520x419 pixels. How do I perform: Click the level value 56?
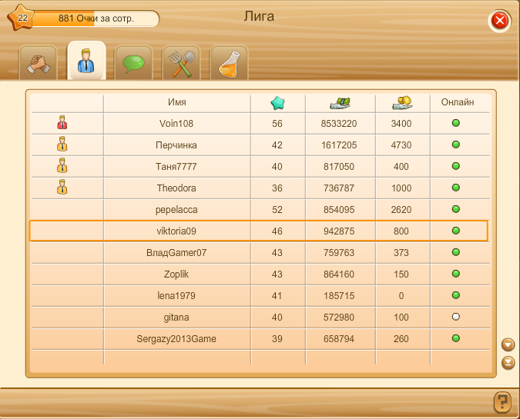click(x=277, y=124)
